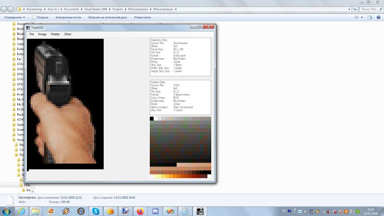Open the address bar history dropdown
This screenshot has height=216, width=384.
tap(349, 9)
